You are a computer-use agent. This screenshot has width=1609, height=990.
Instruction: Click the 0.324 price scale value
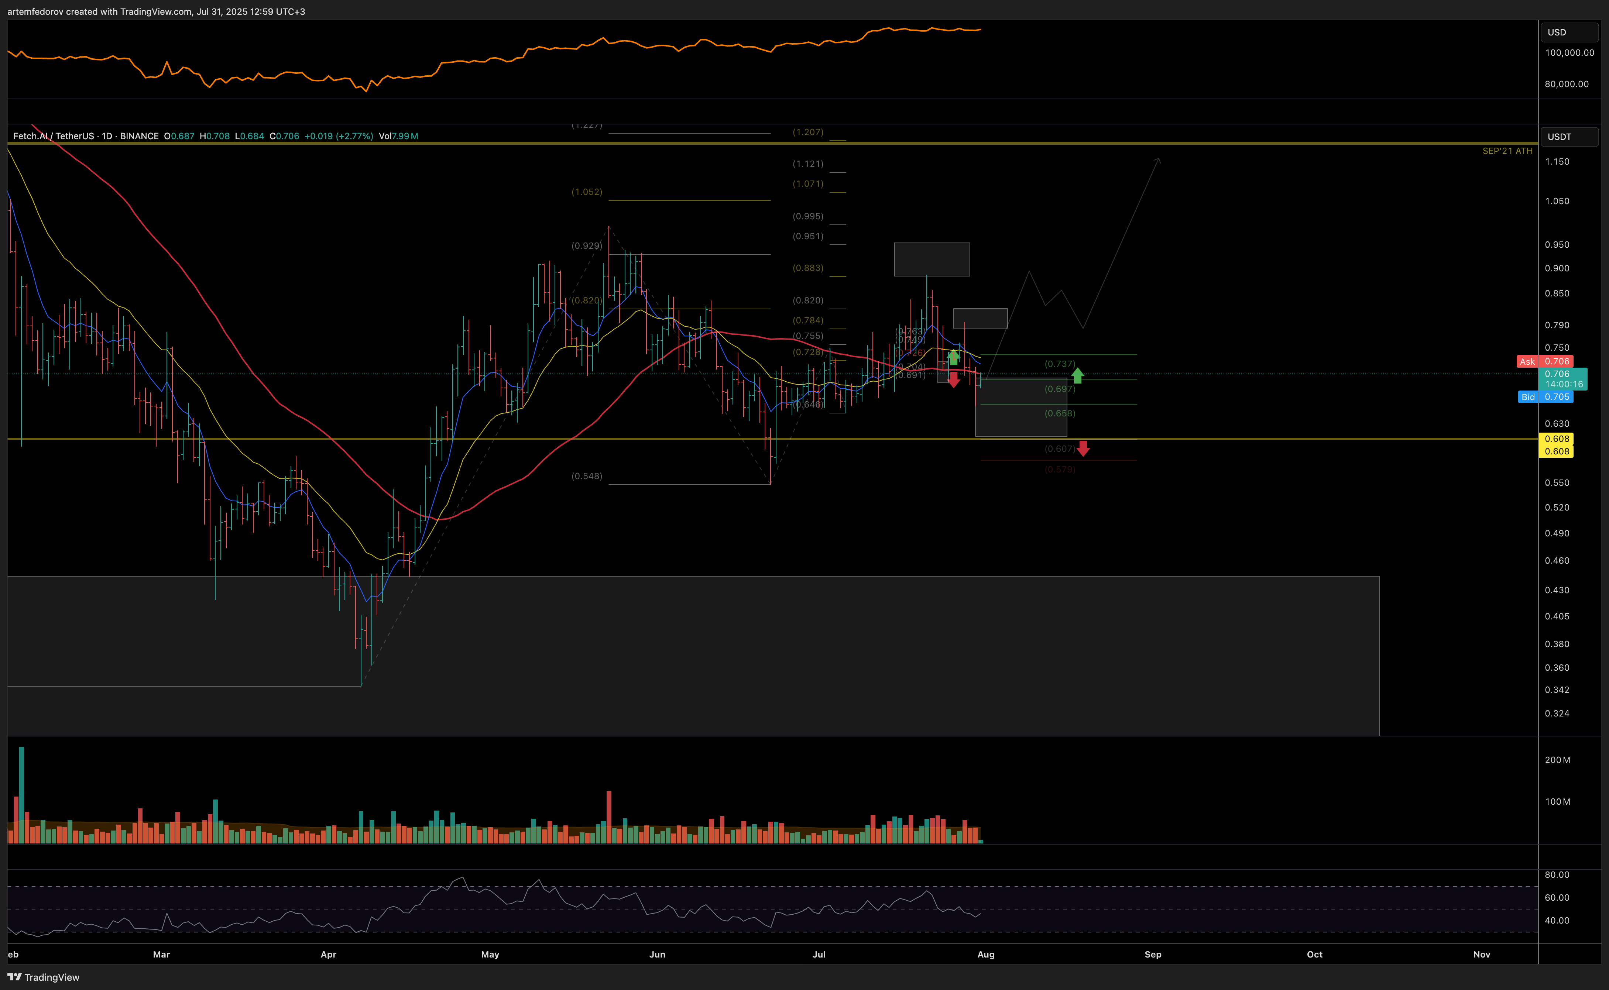[x=1557, y=714]
